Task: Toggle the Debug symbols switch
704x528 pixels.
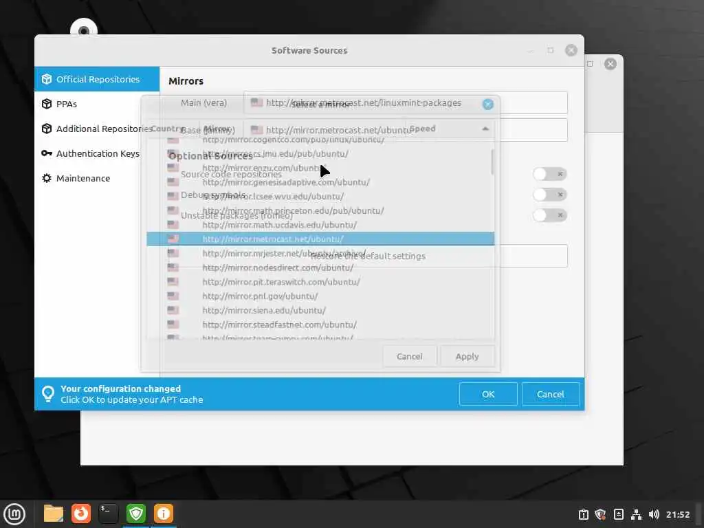Action: click(x=550, y=195)
